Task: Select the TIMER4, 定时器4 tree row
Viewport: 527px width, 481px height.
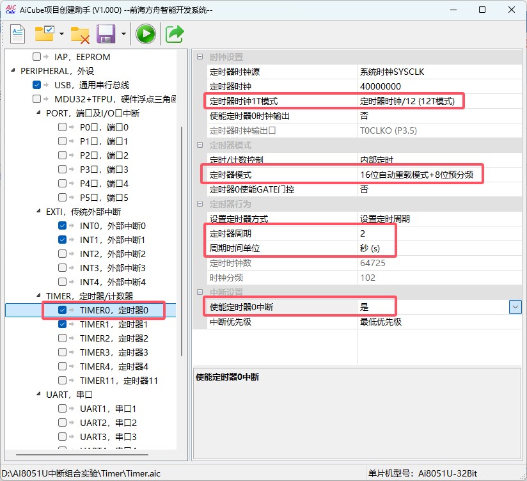Action: (114, 367)
